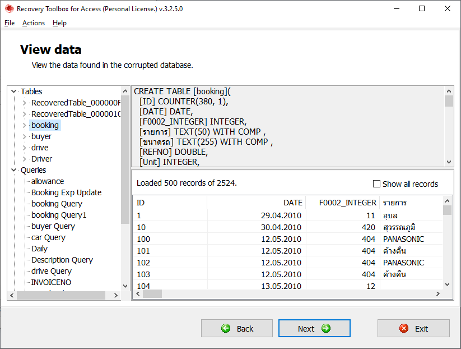This screenshot has width=461, height=349.
Task: Collapse the Tables tree node
Action: (13, 91)
